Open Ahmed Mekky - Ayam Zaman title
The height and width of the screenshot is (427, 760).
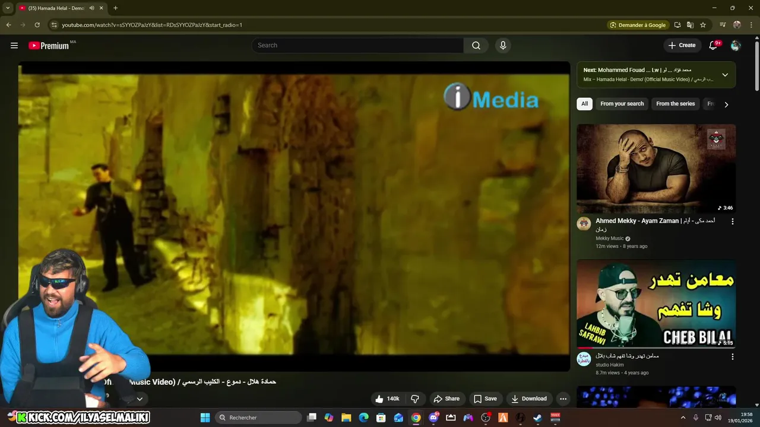pyautogui.click(x=655, y=225)
